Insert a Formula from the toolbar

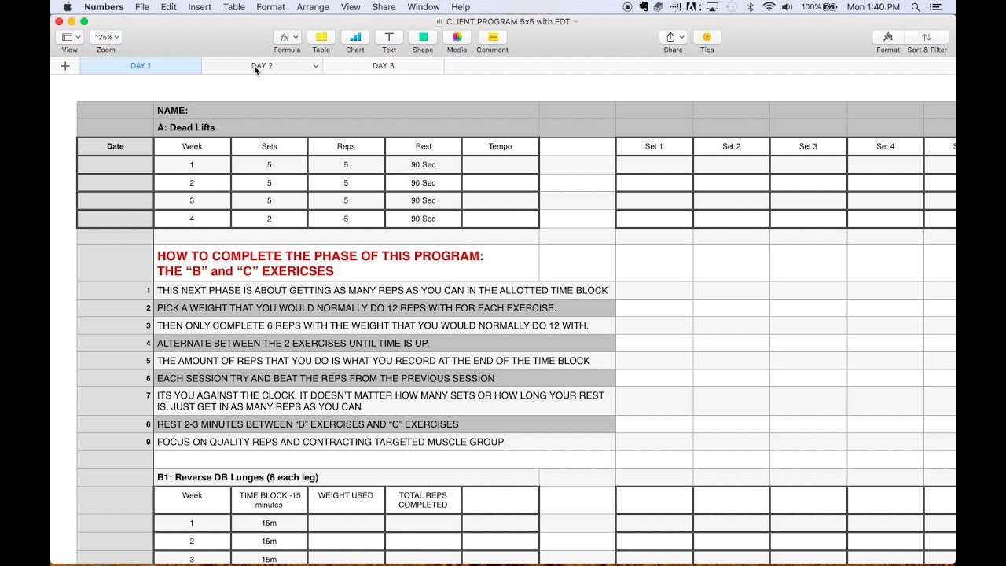[x=287, y=37]
